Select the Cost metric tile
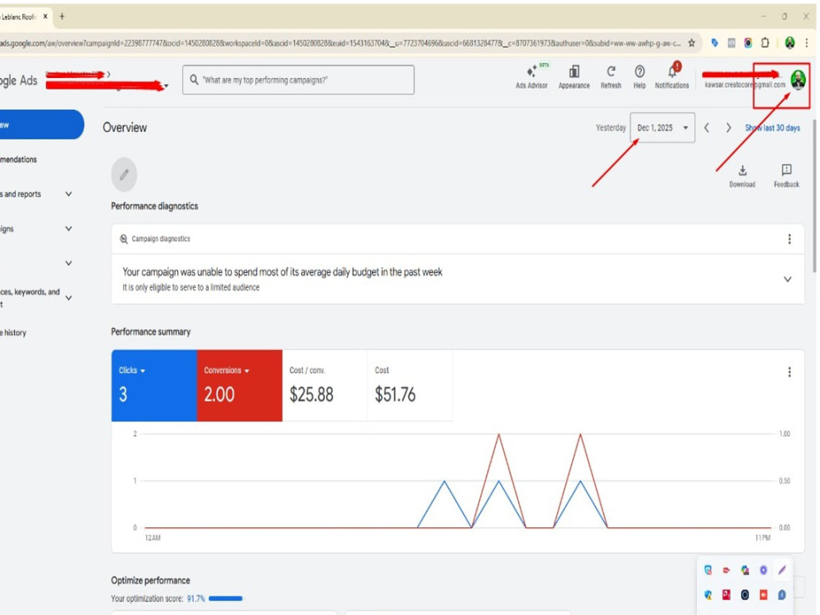This screenshot has height=615, width=820. [410, 385]
